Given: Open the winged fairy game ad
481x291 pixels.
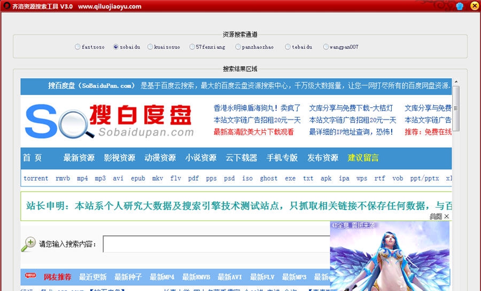Looking at the screenshot, I should point(390,256).
